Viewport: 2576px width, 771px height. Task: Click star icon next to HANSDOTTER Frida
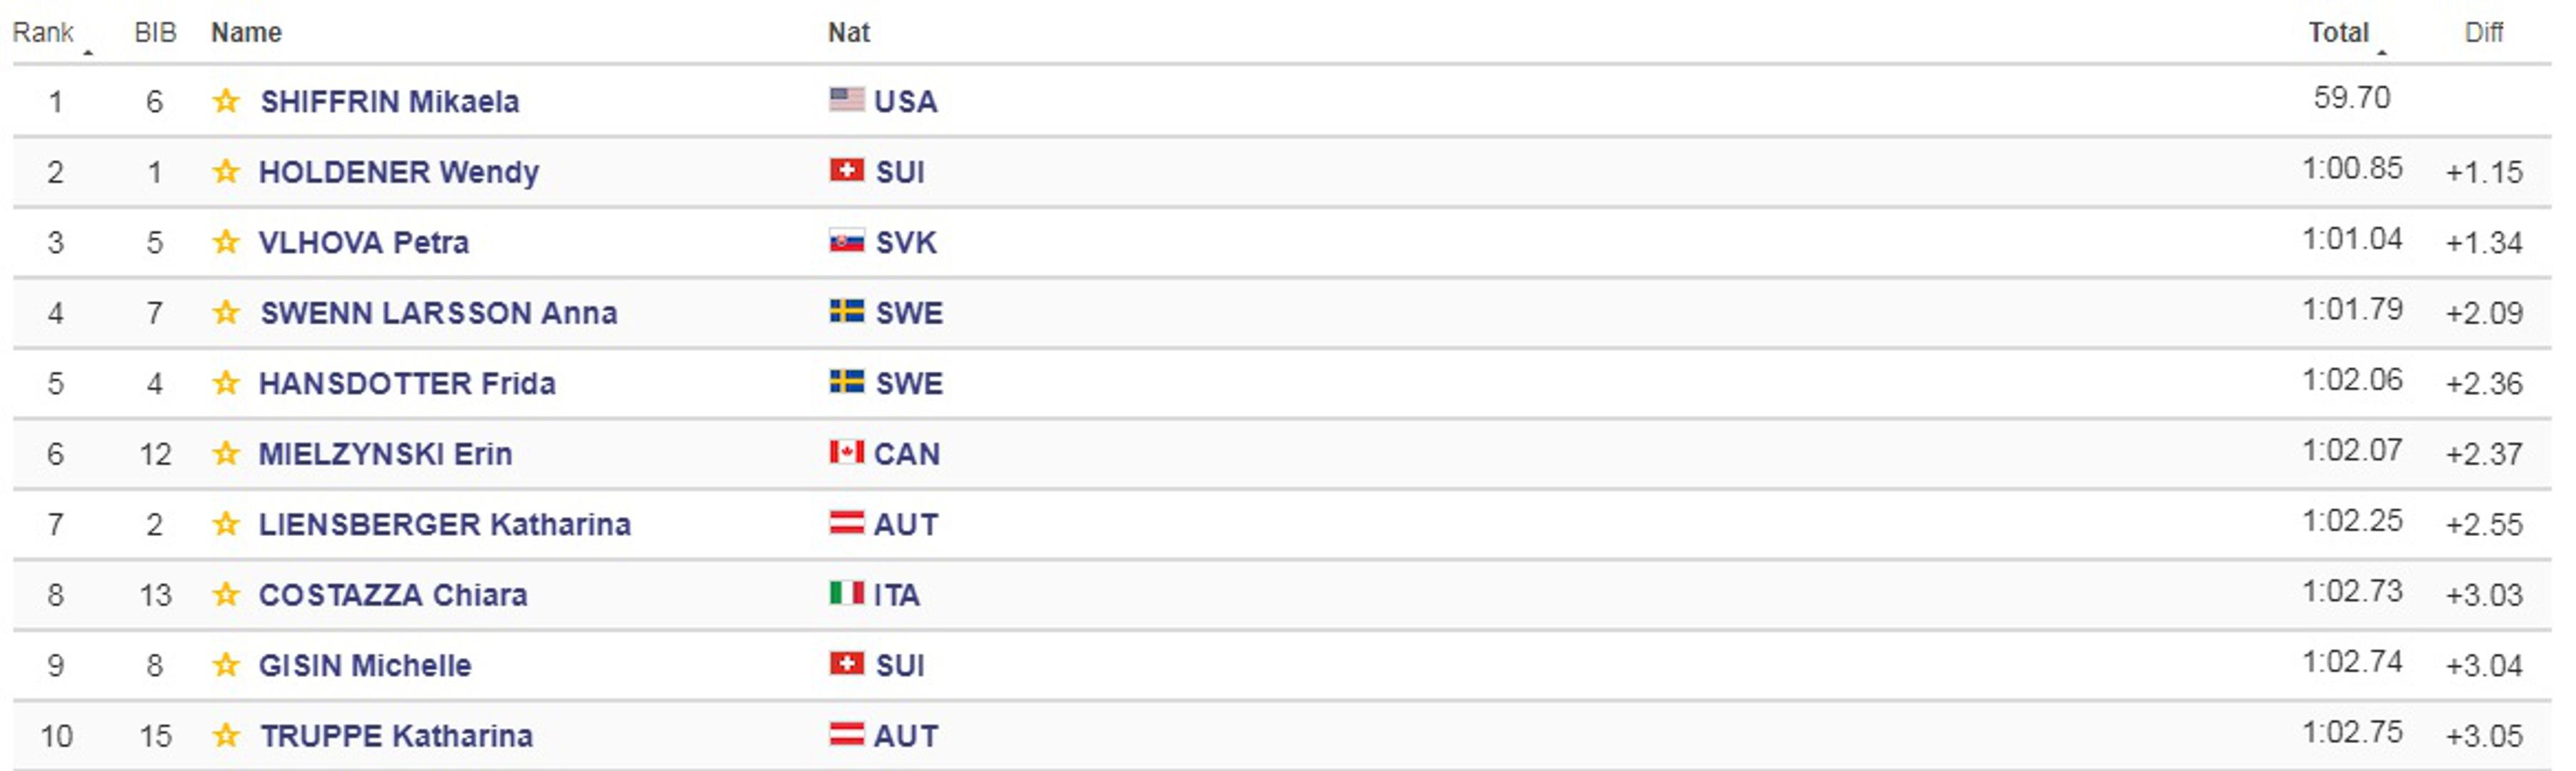(x=226, y=383)
